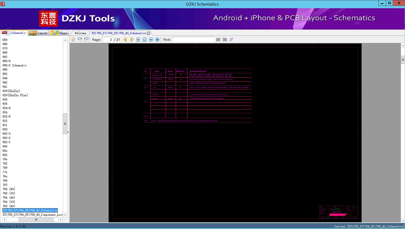Screen dimensions: 405x229
Task: Click the sidebar list scroll-up arrow
Action: (65, 40)
